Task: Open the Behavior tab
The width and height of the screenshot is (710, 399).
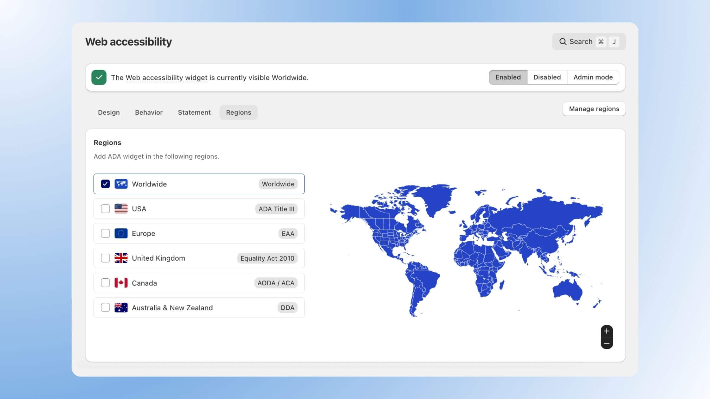Action: [149, 112]
